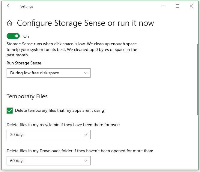
Task: Click the "On" label next to the toggle
Action: (26, 37)
